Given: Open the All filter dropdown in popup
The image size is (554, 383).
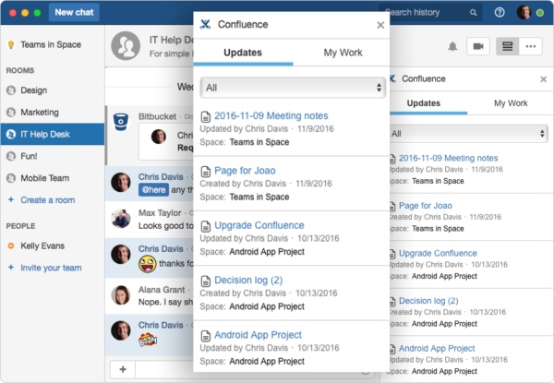Looking at the screenshot, I should click(293, 88).
